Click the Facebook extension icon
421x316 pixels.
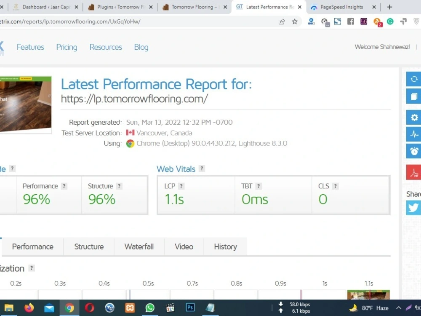coord(350,21)
